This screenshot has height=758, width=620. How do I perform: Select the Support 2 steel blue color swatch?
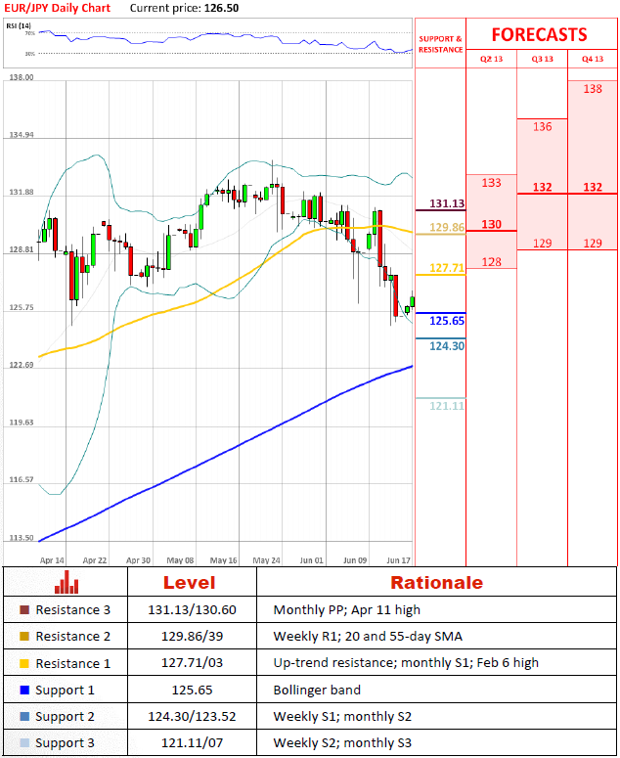[x=24, y=716]
